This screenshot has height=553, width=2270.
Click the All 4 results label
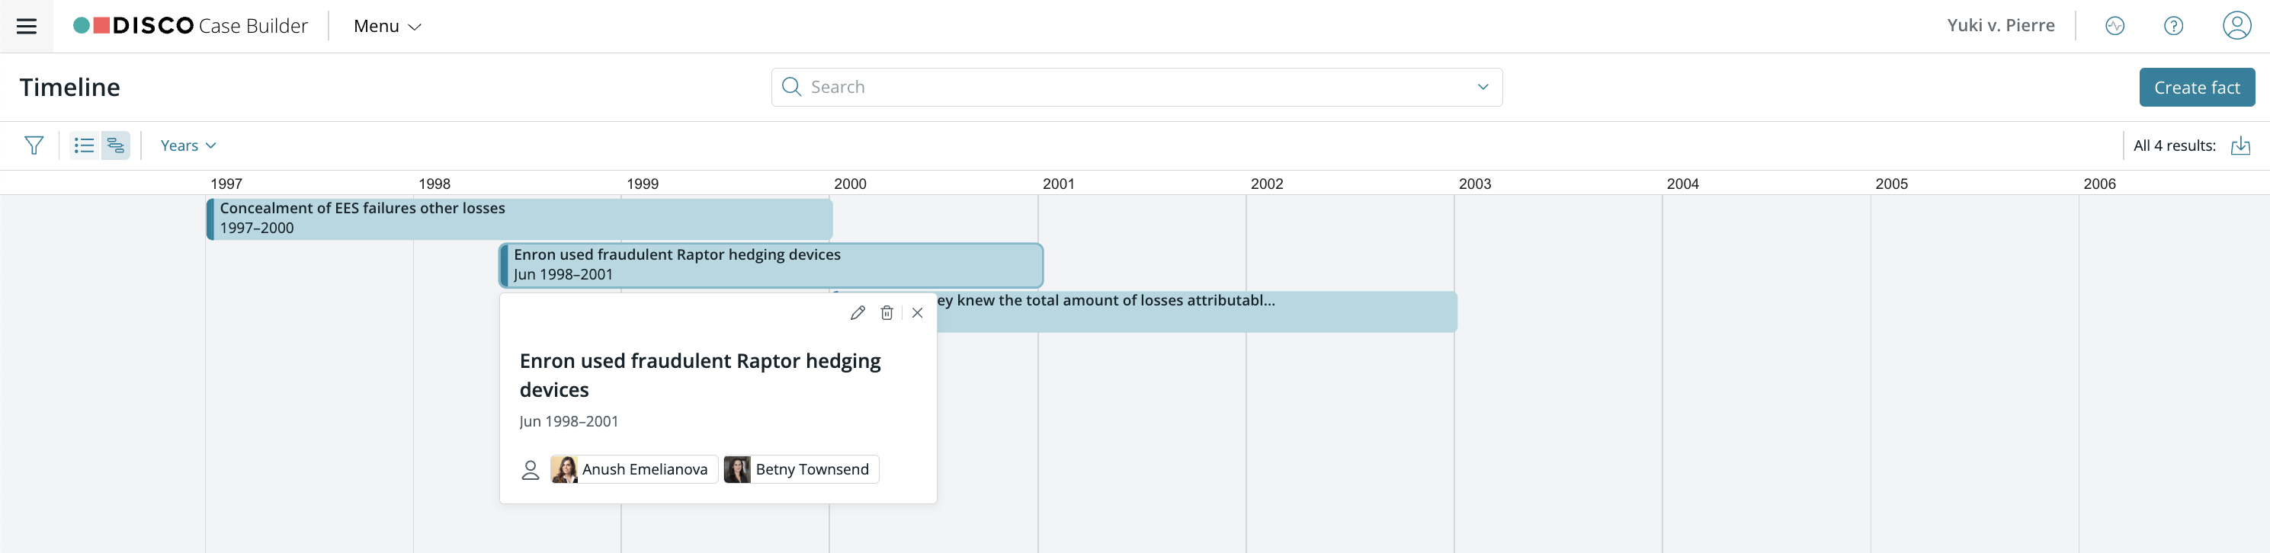[2174, 145]
